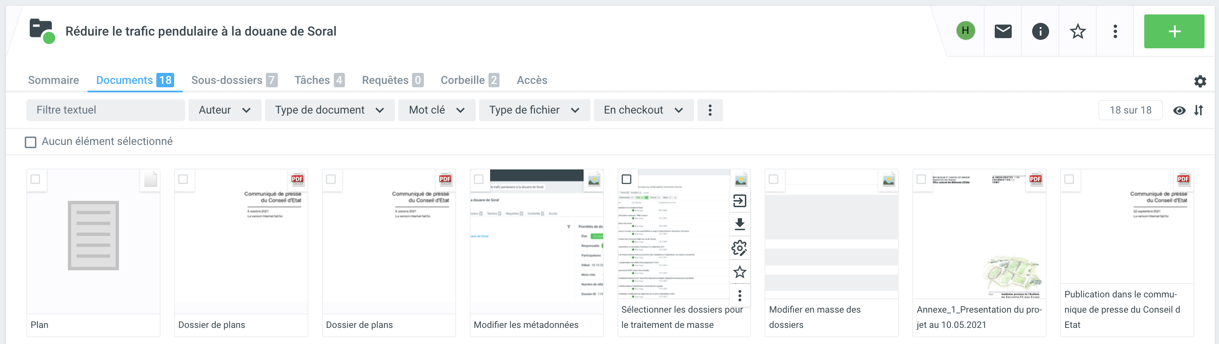Click the envelope mail icon in header
Image resolution: width=1219 pixels, height=344 pixels.
(1003, 32)
